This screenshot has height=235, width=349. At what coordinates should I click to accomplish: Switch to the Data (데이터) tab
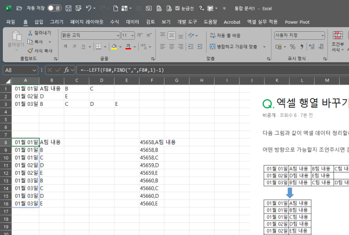133,22
